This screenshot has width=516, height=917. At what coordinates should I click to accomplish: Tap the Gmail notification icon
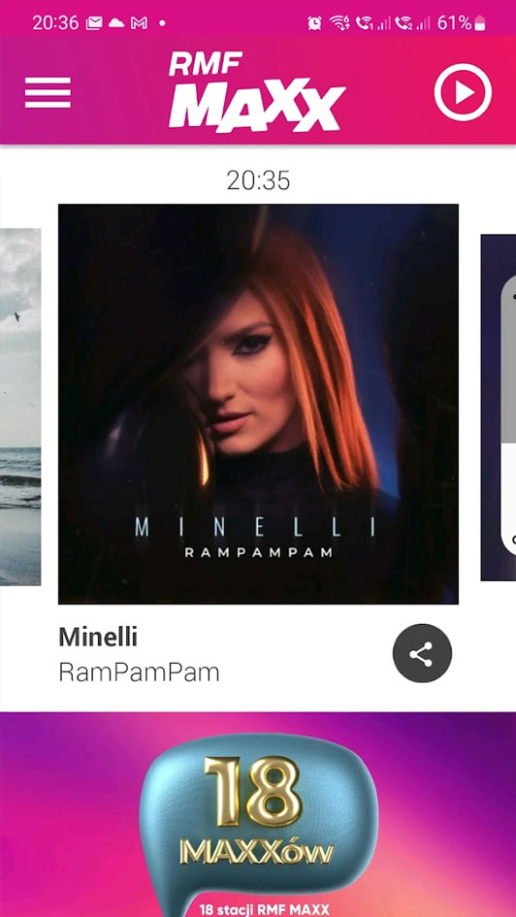[139, 23]
